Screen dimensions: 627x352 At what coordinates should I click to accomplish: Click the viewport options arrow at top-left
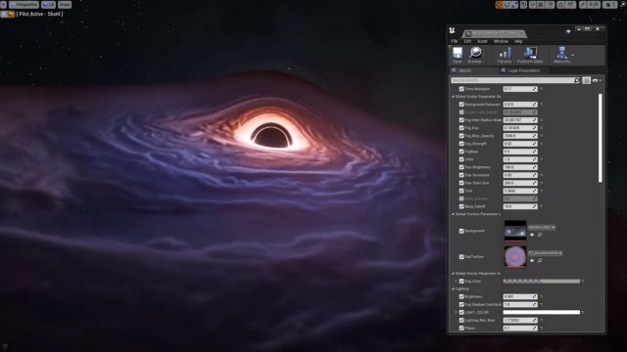pos(3,4)
